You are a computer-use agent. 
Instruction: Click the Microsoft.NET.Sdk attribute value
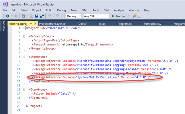click(x=63, y=28)
